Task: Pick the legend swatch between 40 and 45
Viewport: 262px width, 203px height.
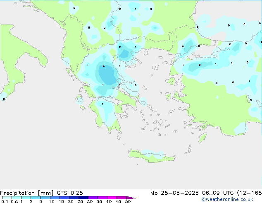Action: 112,198
